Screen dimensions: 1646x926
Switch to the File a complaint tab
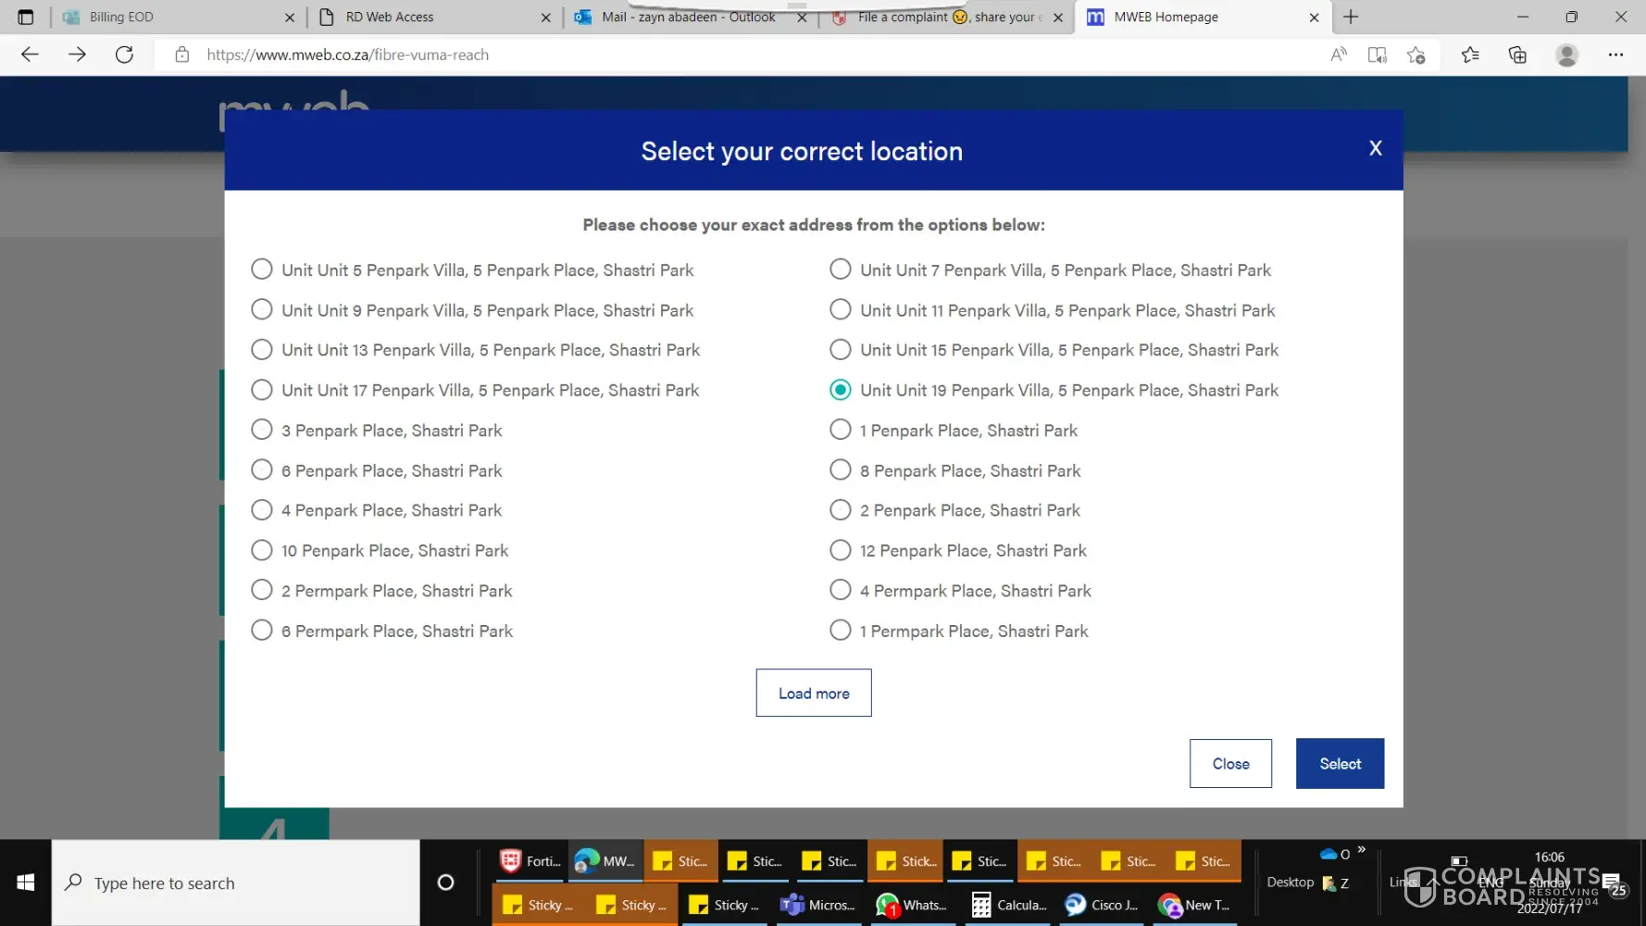pyautogui.click(x=946, y=17)
